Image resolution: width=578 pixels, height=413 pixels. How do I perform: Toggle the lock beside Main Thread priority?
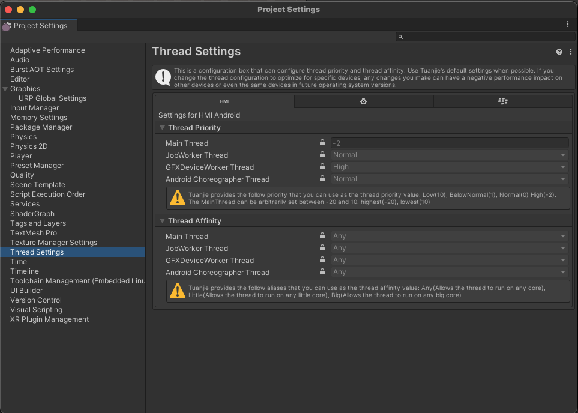322,142
